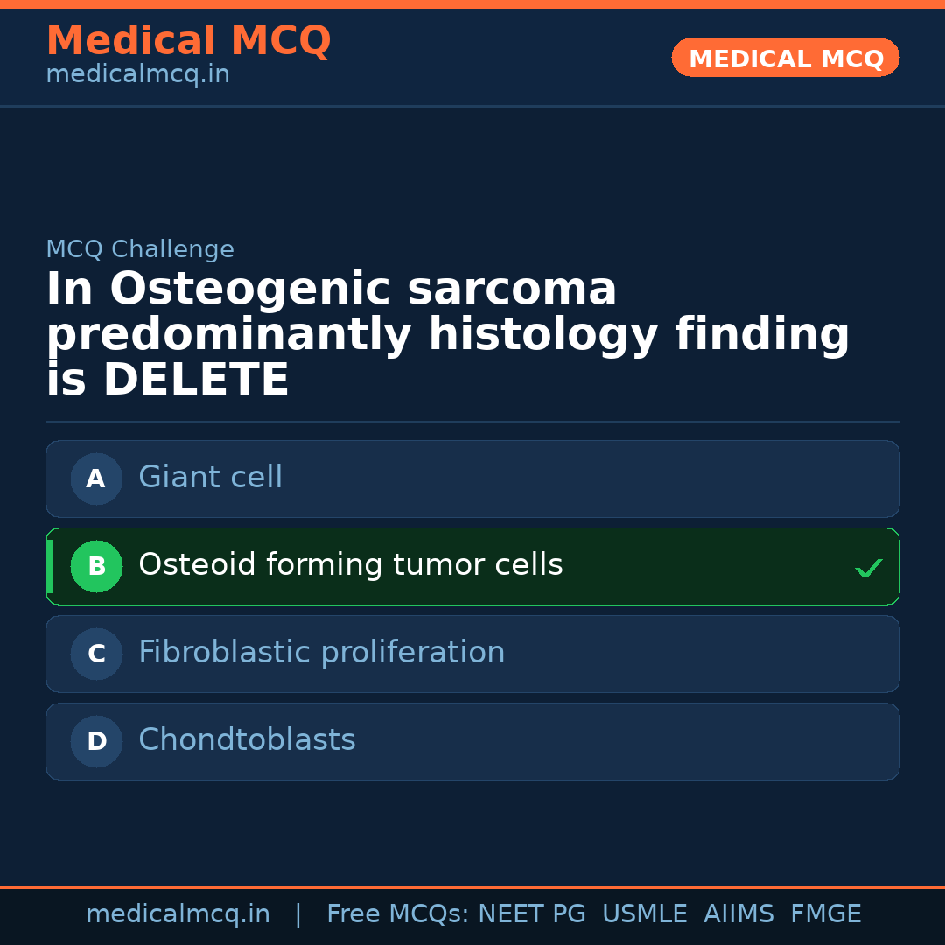Image resolution: width=945 pixels, height=945 pixels.
Task: Open the medicalmcq.in link in footer
Action: coord(178,914)
